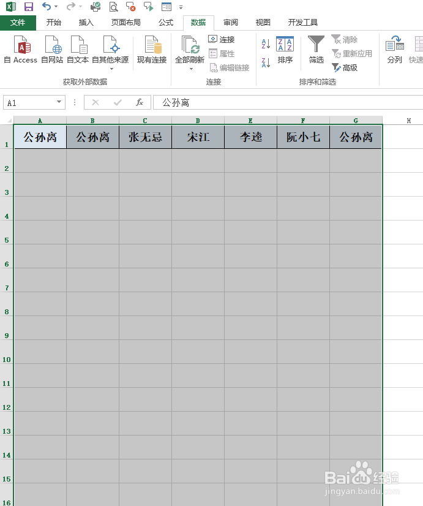Switch to the Home (开始) tab
The image size is (423, 506).
(53, 22)
